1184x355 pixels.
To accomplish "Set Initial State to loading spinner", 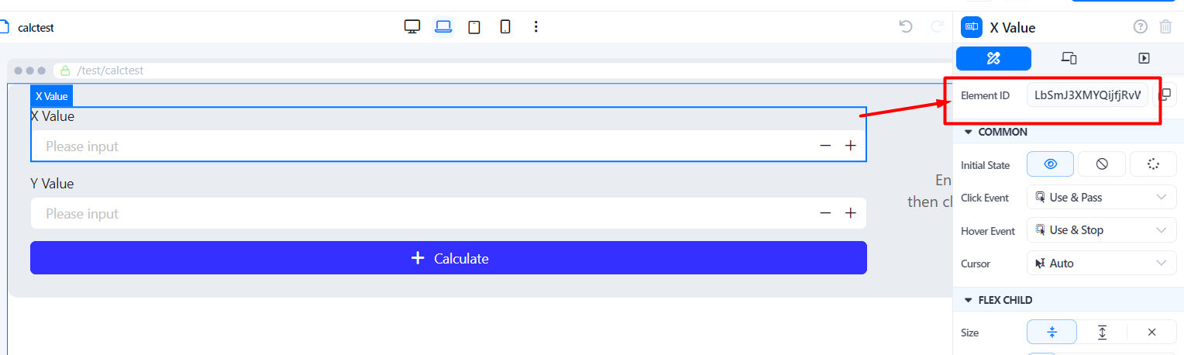I will [x=1153, y=164].
